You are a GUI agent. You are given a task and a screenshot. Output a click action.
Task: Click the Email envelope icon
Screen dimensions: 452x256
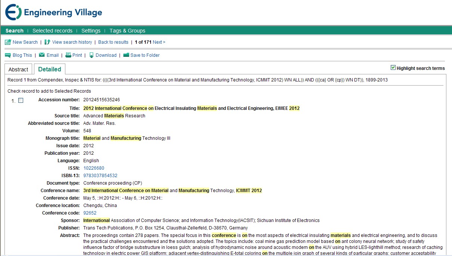tap(42, 55)
